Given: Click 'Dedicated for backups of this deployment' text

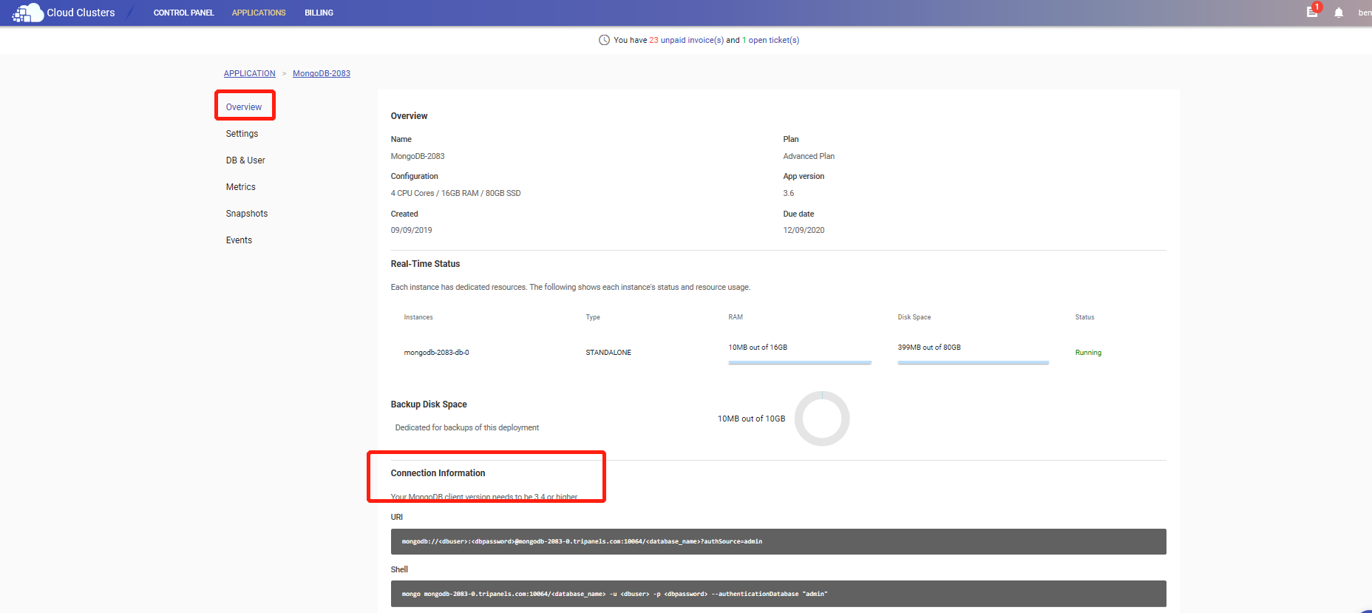Looking at the screenshot, I should (x=467, y=427).
